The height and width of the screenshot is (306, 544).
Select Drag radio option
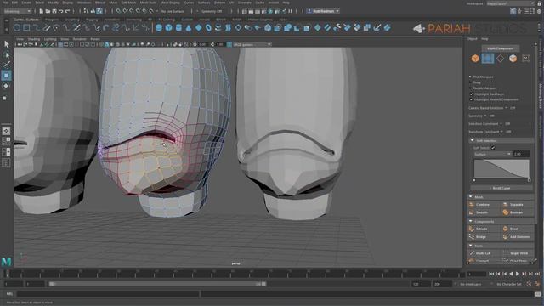click(x=470, y=82)
